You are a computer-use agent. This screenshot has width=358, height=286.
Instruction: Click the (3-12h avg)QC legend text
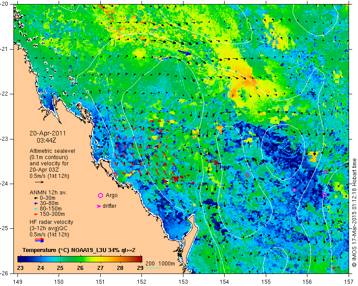pyautogui.click(x=48, y=228)
